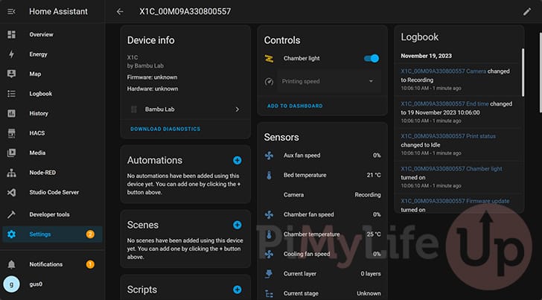Expand the Bambu Lab integration chevron
Image resolution: width=542 pixels, height=300 pixels.
click(x=237, y=109)
